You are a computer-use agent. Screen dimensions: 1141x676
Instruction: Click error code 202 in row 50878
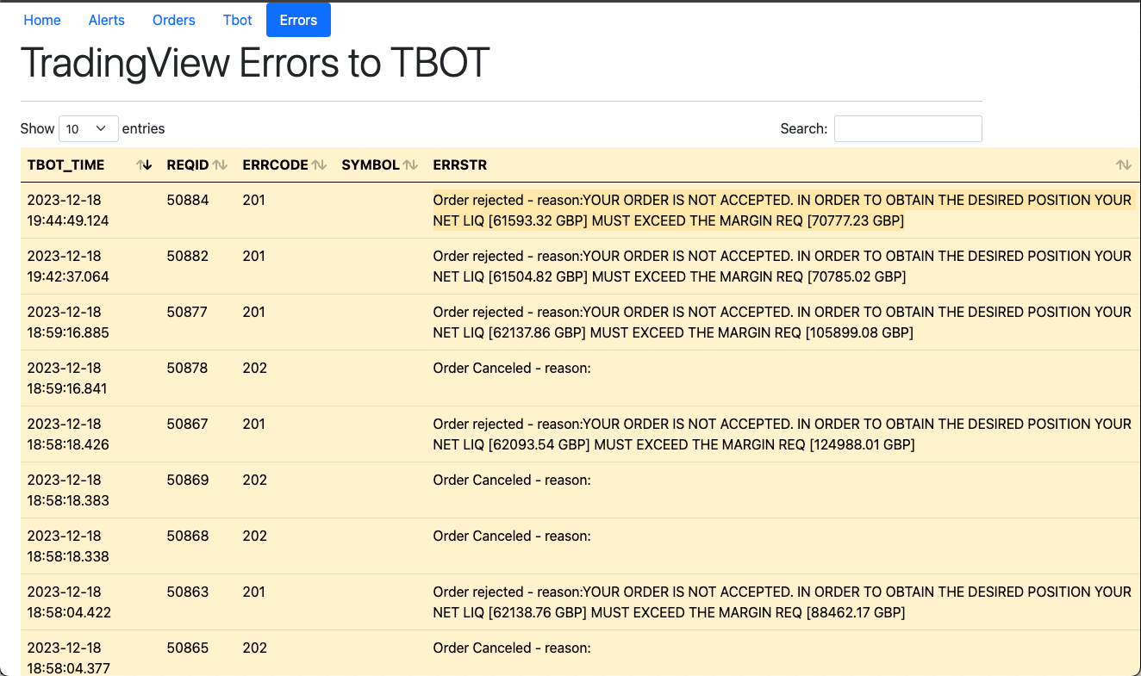click(254, 368)
